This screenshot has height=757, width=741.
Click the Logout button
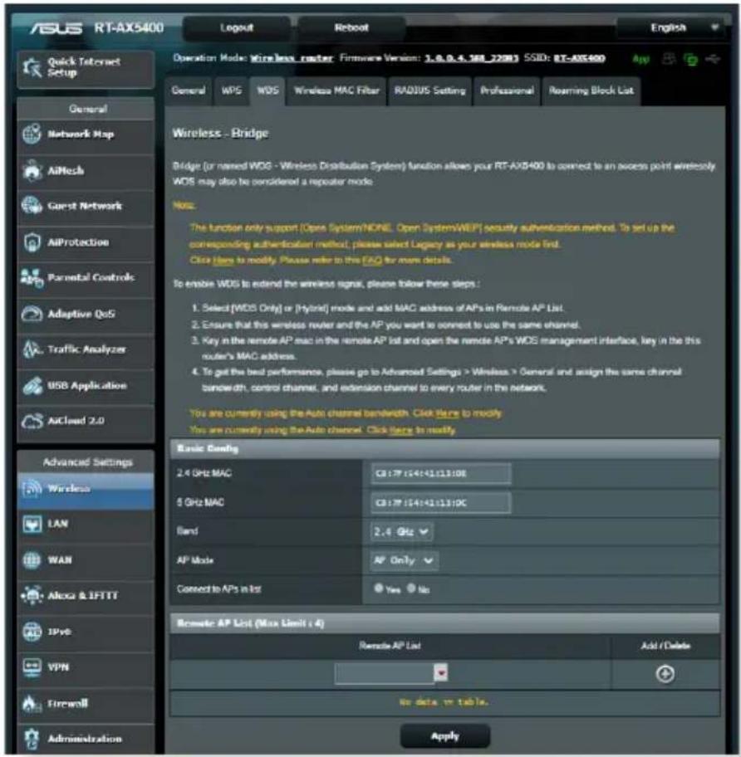(x=237, y=27)
